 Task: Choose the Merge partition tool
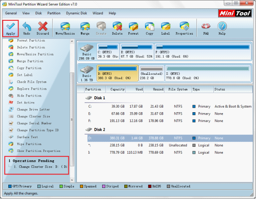85,29
